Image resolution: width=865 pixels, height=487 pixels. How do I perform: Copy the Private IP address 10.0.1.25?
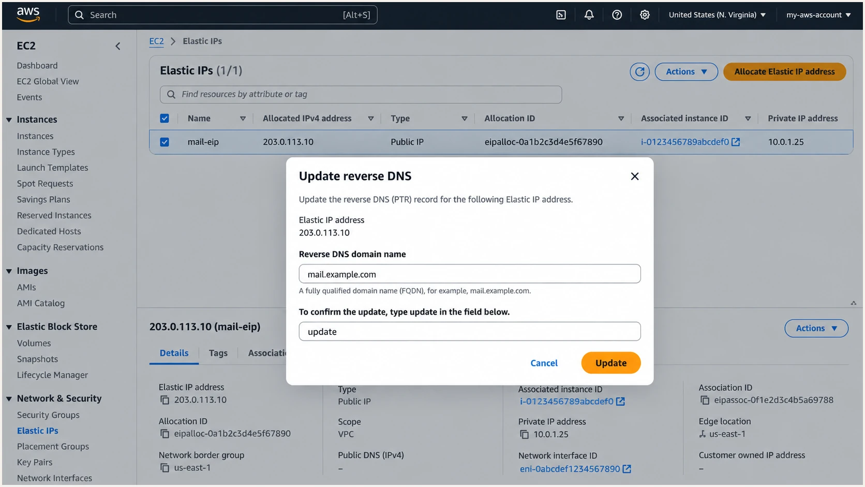pyautogui.click(x=524, y=435)
